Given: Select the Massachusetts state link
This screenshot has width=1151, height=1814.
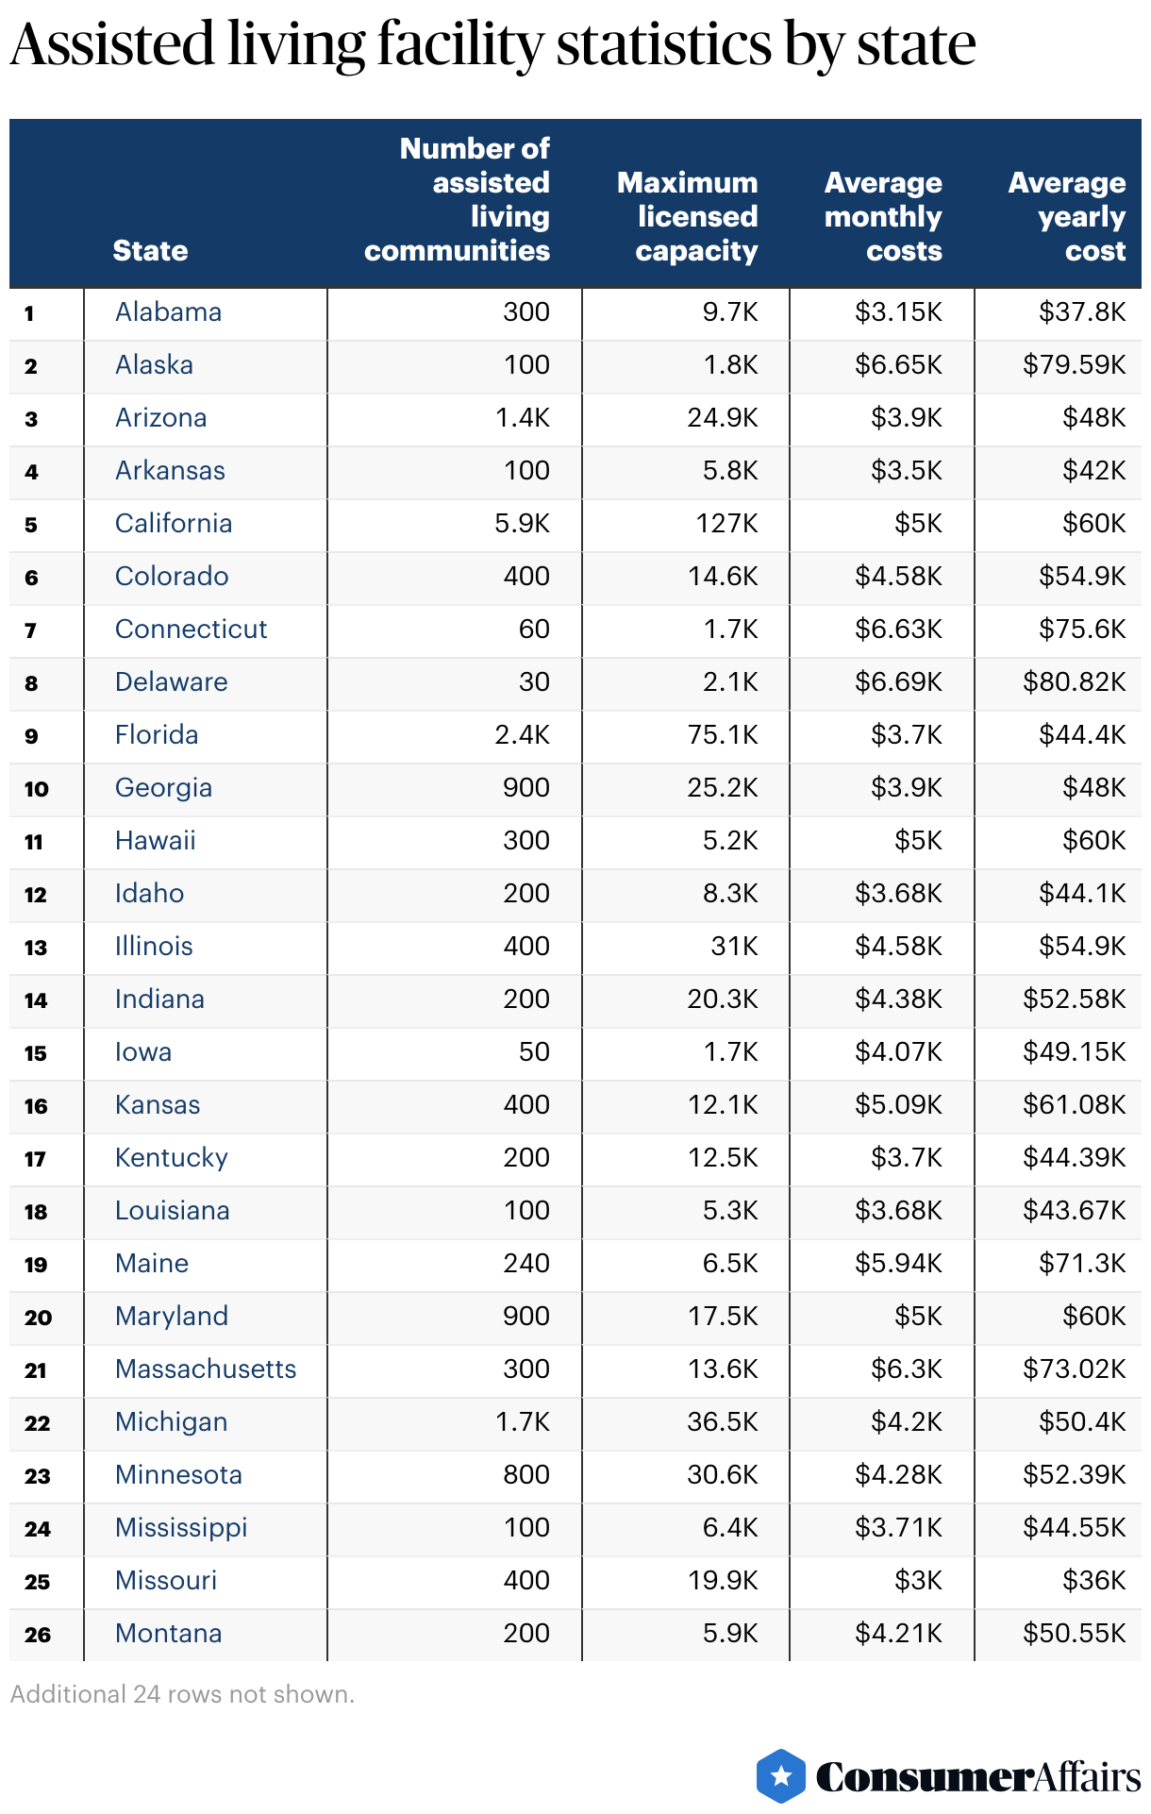Looking at the screenshot, I should point(206,1369).
